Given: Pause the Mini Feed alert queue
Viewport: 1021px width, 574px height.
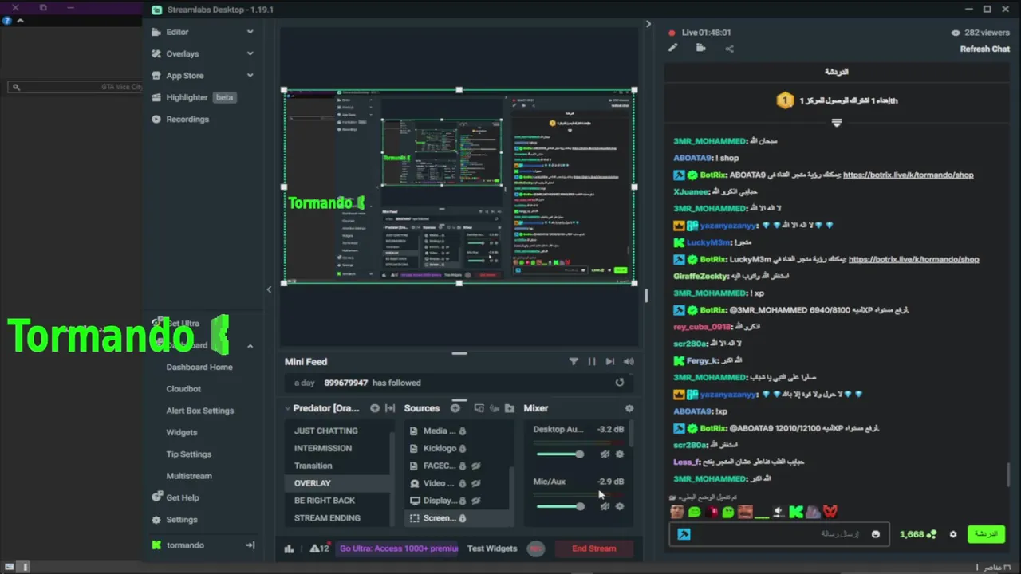Looking at the screenshot, I should 592,361.
